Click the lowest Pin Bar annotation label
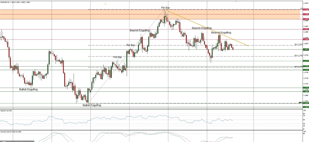The height and width of the screenshot is (142, 309). (118, 57)
